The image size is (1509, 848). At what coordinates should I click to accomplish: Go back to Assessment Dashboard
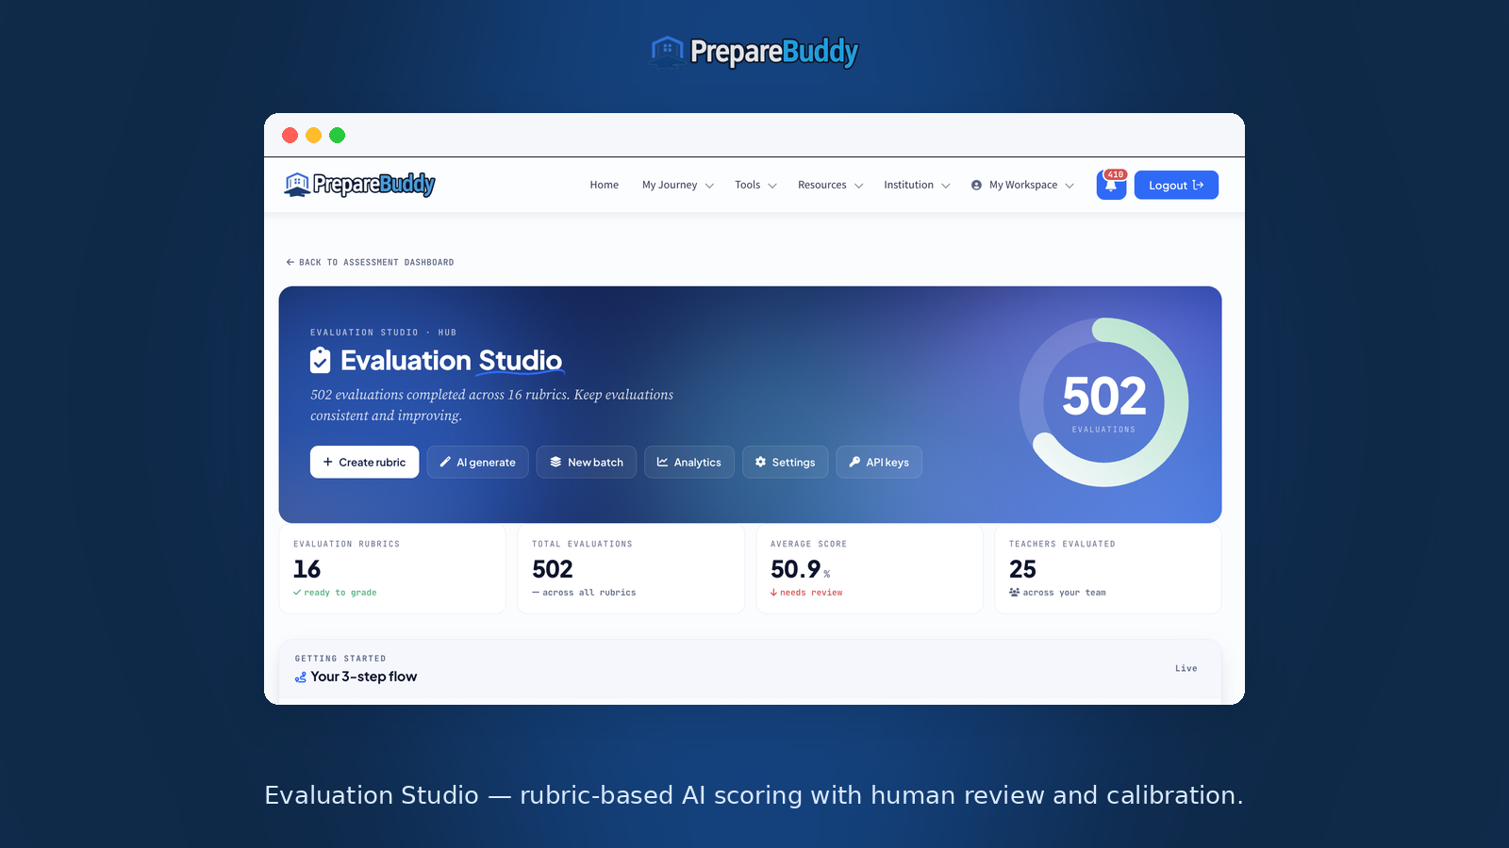coord(370,262)
